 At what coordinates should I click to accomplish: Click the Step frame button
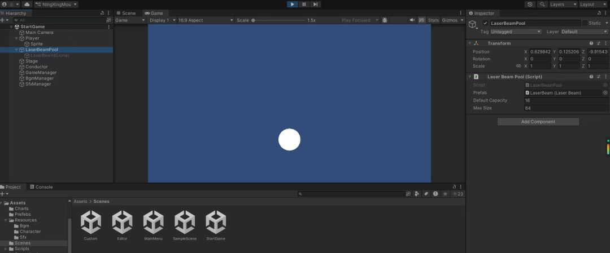point(316,5)
